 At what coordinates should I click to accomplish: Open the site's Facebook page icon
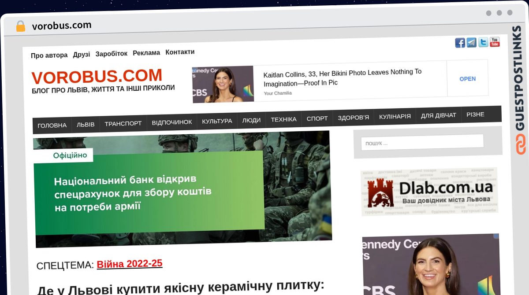[460, 42]
